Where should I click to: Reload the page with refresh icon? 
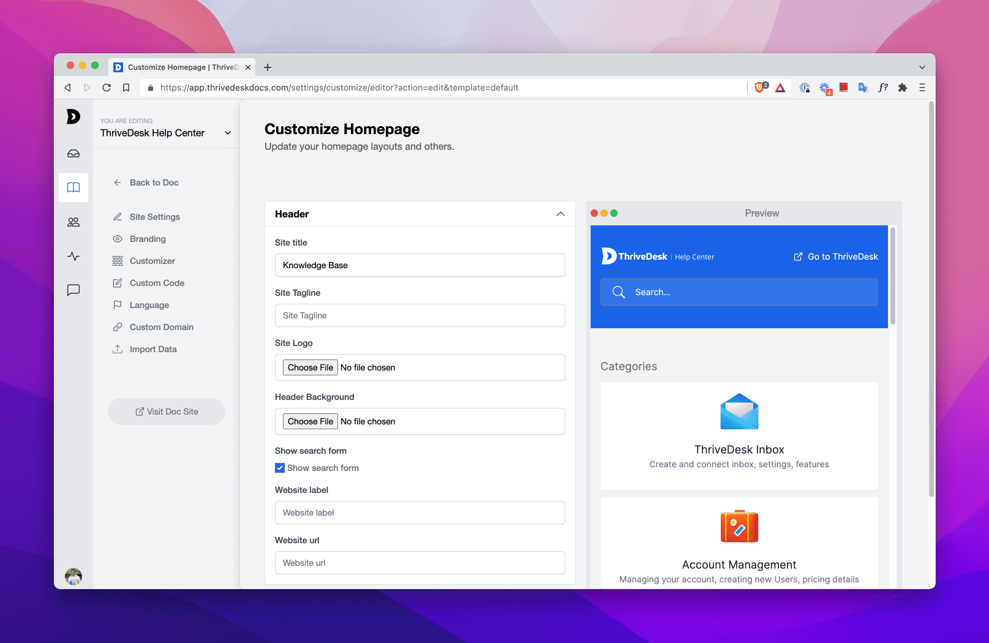(107, 88)
